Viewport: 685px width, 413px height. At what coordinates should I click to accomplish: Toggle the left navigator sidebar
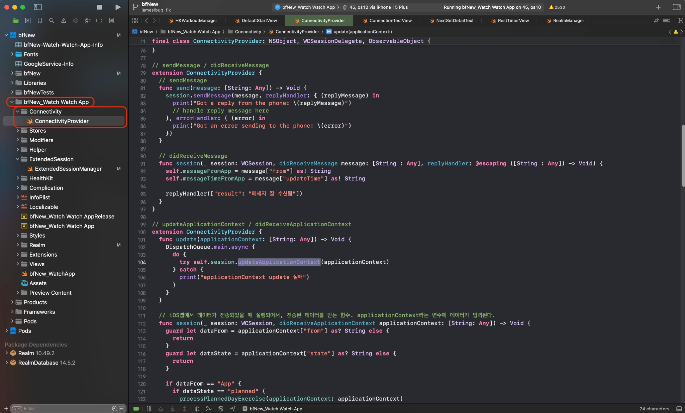click(x=38, y=7)
